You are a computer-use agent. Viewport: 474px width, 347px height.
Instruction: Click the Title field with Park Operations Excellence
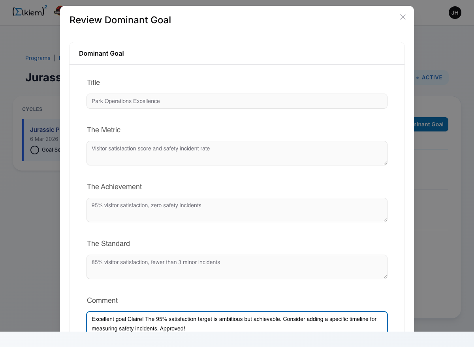click(x=237, y=101)
